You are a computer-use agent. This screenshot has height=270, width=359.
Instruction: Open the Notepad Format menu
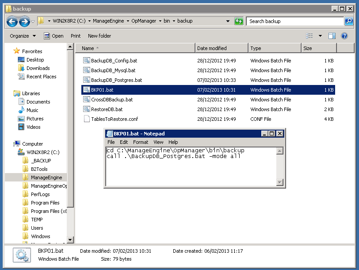click(141, 142)
